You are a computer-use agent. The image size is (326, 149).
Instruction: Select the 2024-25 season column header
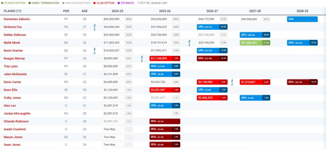117,11
